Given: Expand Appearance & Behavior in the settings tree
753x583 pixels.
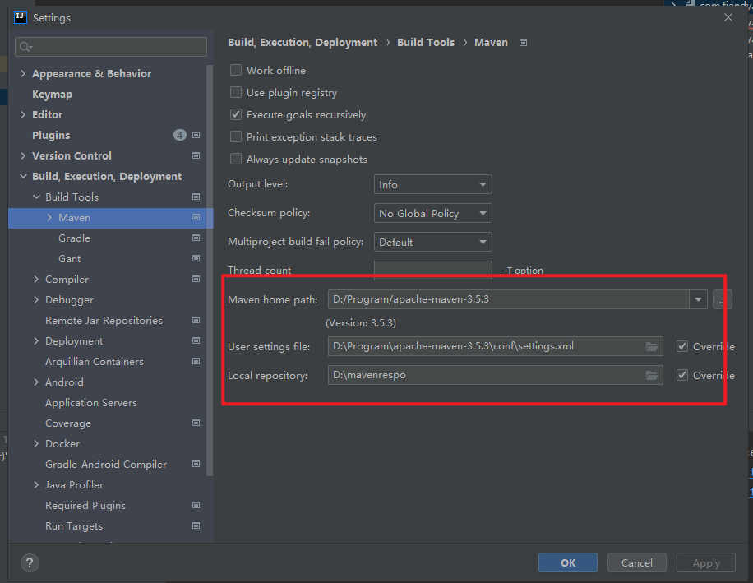Looking at the screenshot, I should 23,73.
